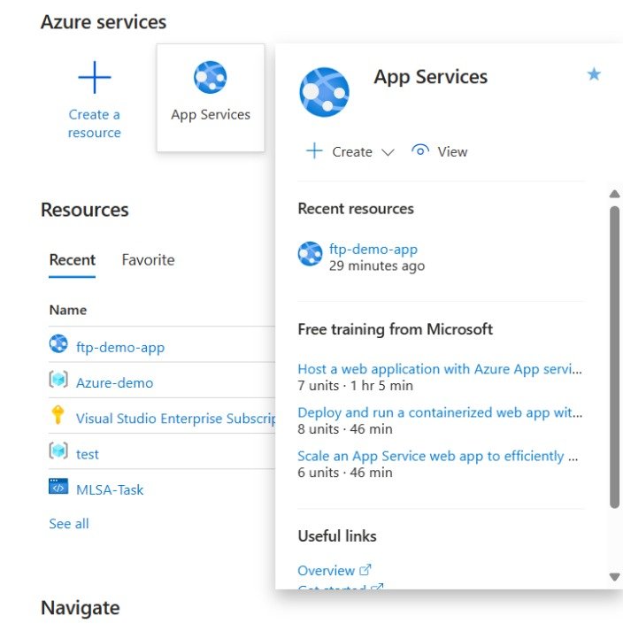Click the 6 units · 46 min text
This screenshot has width=623, height=631.
pyautogui.click(x=345, y=473)
